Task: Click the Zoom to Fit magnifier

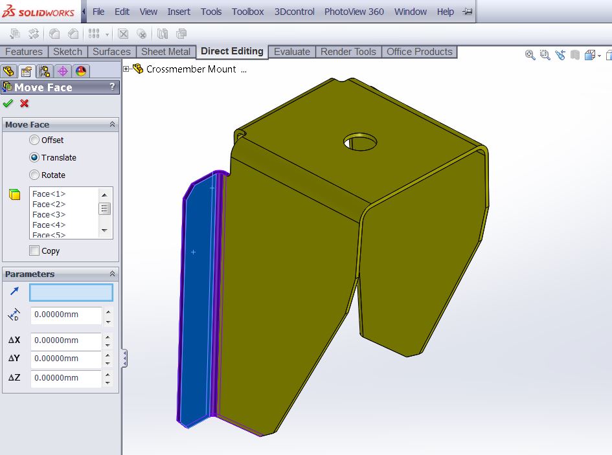Action: coord(530,56)
